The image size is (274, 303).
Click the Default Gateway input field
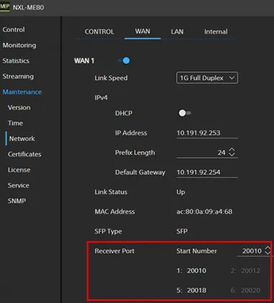207,172
